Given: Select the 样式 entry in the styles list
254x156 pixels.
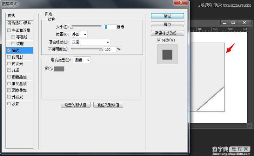Looking at the screenshot, I should click(19, 16).
